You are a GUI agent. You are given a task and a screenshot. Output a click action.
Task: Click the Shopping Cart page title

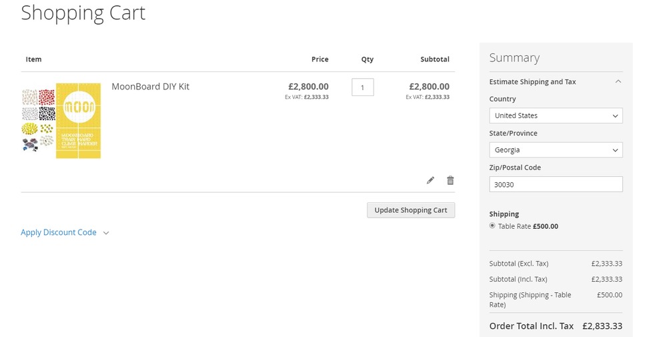[x=83, y=13]
